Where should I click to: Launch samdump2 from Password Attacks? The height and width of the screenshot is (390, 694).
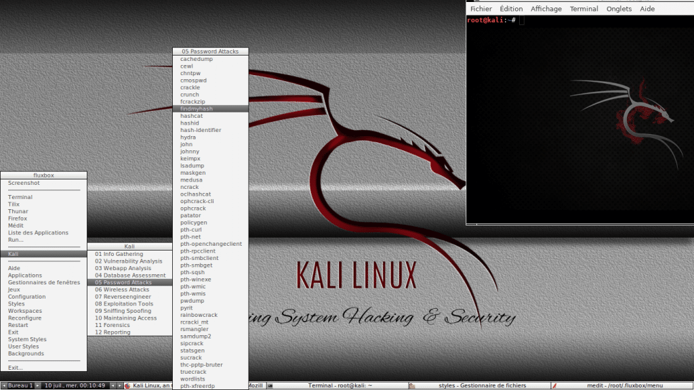(x=210, y=336)
